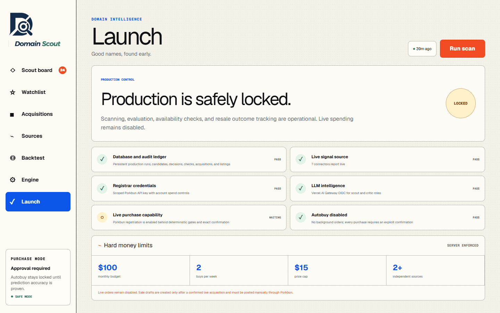Click the LLM intelligence PASS label
This screenshot has width=500, height=313.
476,188
